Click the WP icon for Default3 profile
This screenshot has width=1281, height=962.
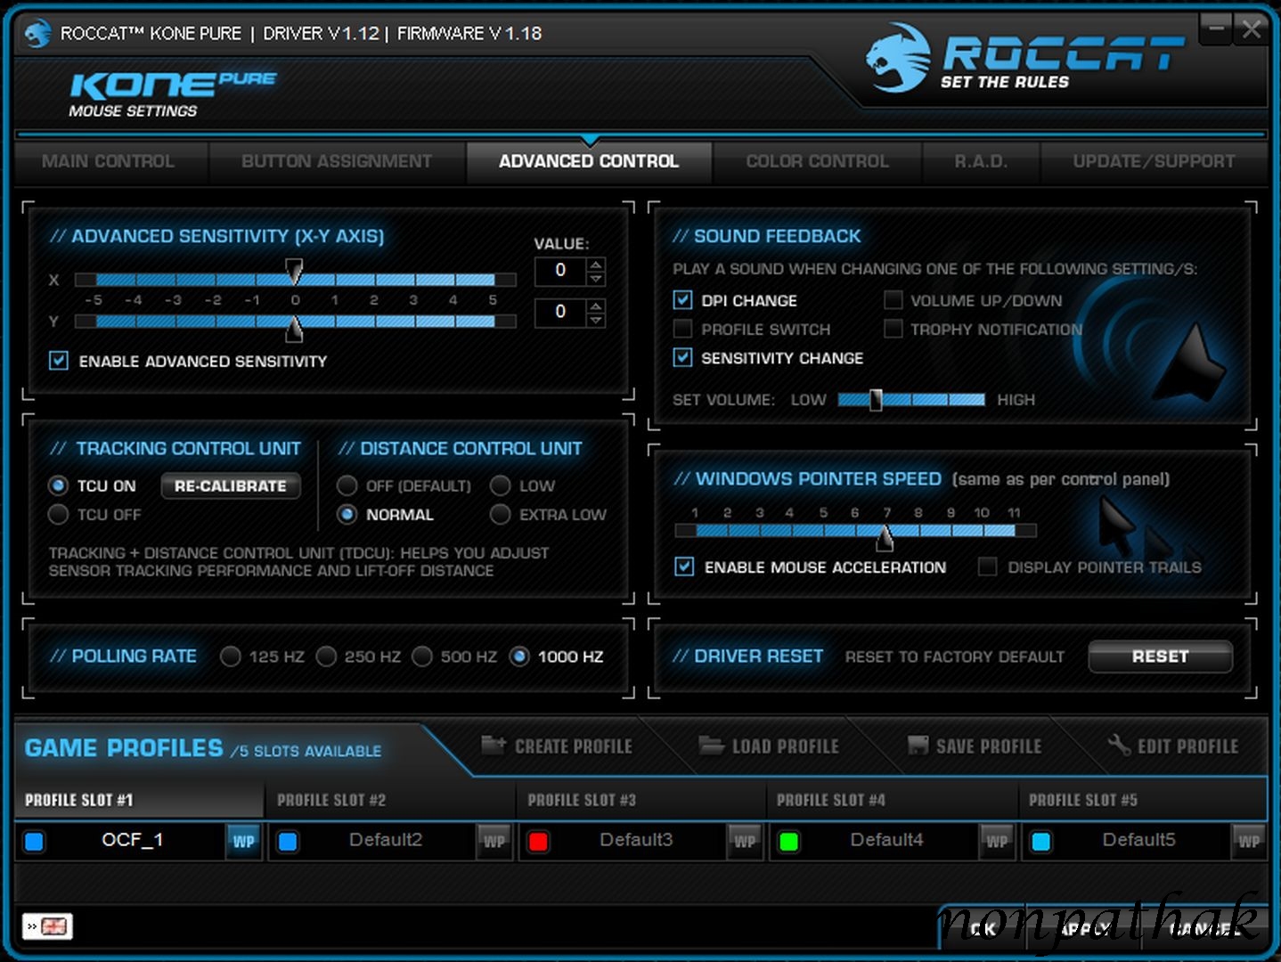tap(745, 841)
